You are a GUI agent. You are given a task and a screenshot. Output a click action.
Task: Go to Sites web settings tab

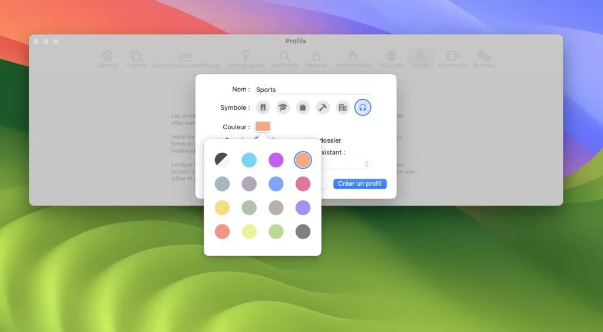[x=392, y=59]
